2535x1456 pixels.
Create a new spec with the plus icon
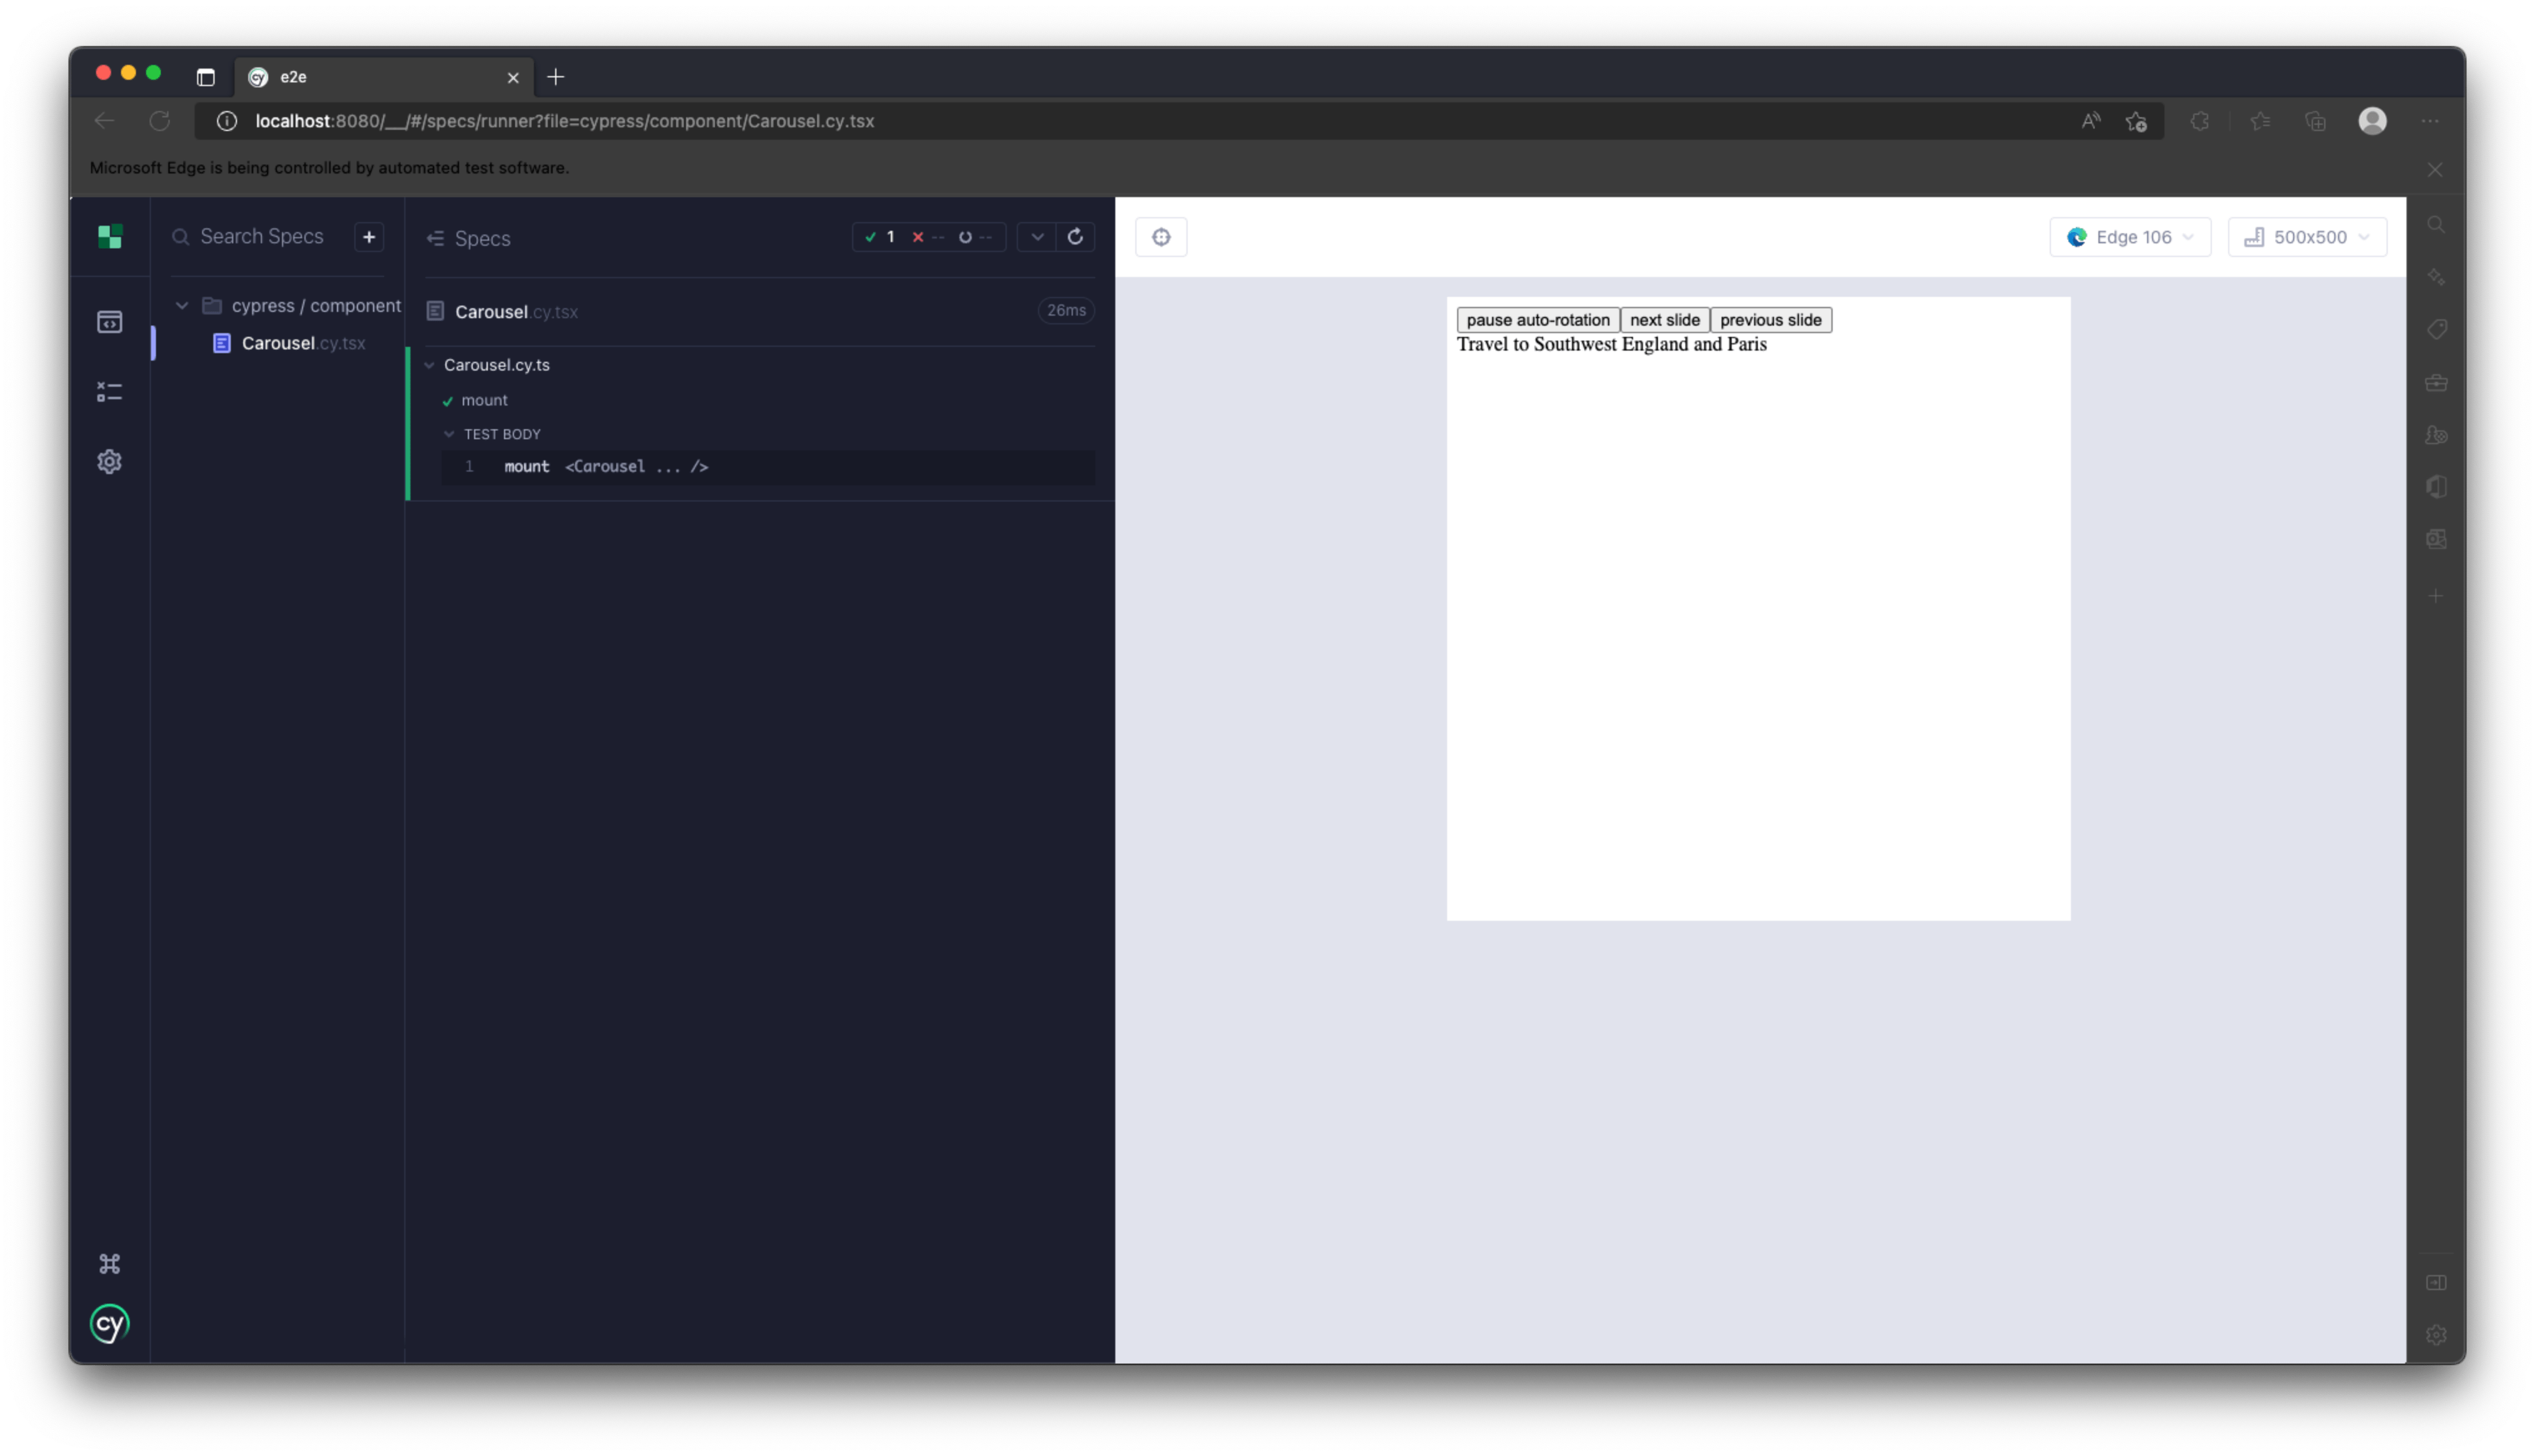(369, 237)
